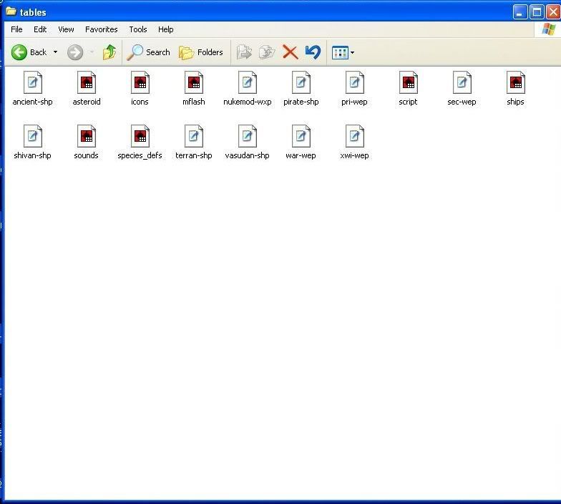
Task: Select the xwi-wep file icon
Action: coord(355,136)
